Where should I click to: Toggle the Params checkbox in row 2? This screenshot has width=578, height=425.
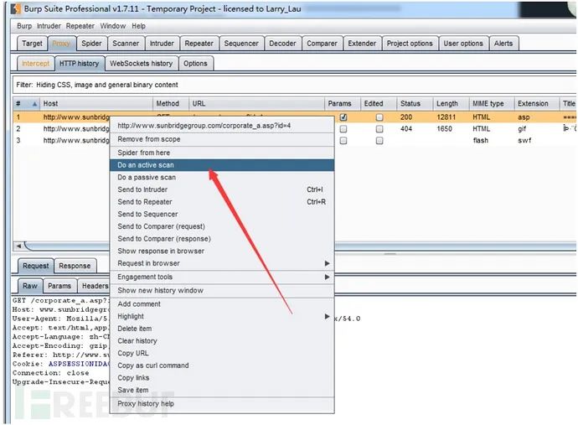click(x=343, y=129)
